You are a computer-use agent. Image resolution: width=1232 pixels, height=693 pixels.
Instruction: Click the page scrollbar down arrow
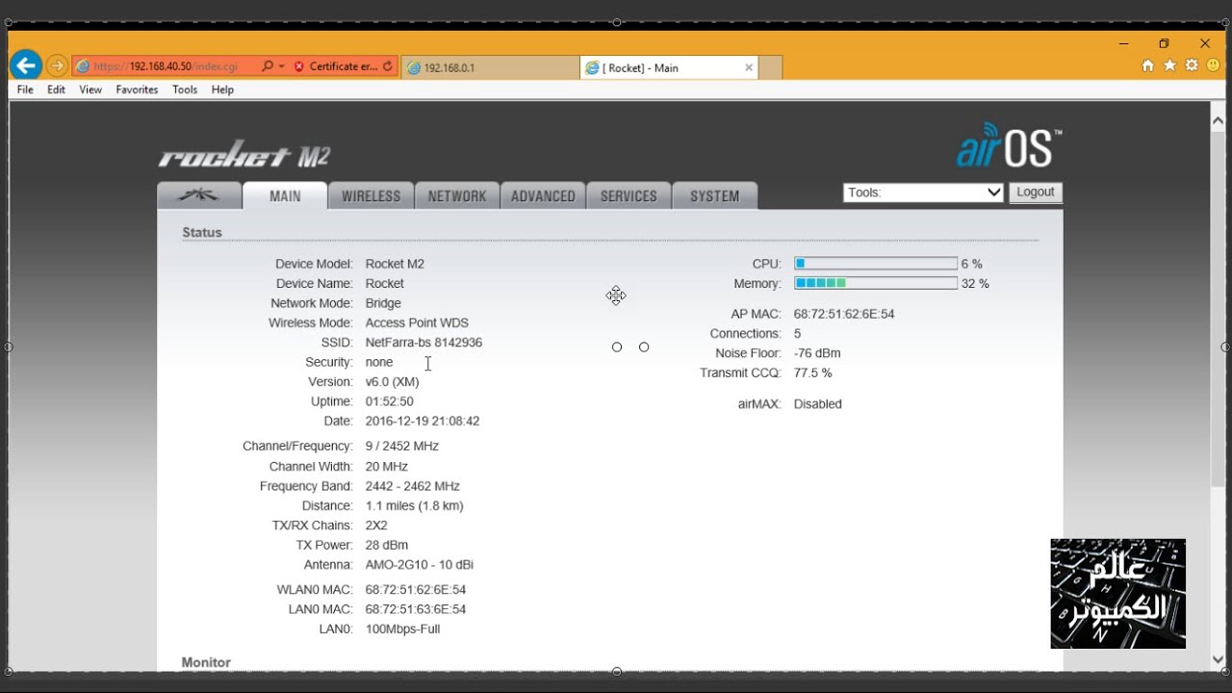click(1218, 660)
